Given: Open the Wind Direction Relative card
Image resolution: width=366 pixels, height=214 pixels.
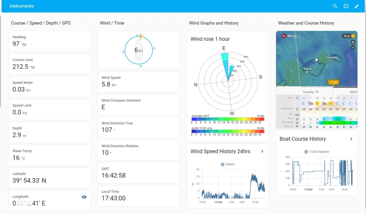Looking at the screenshot, I should [139, 150].
